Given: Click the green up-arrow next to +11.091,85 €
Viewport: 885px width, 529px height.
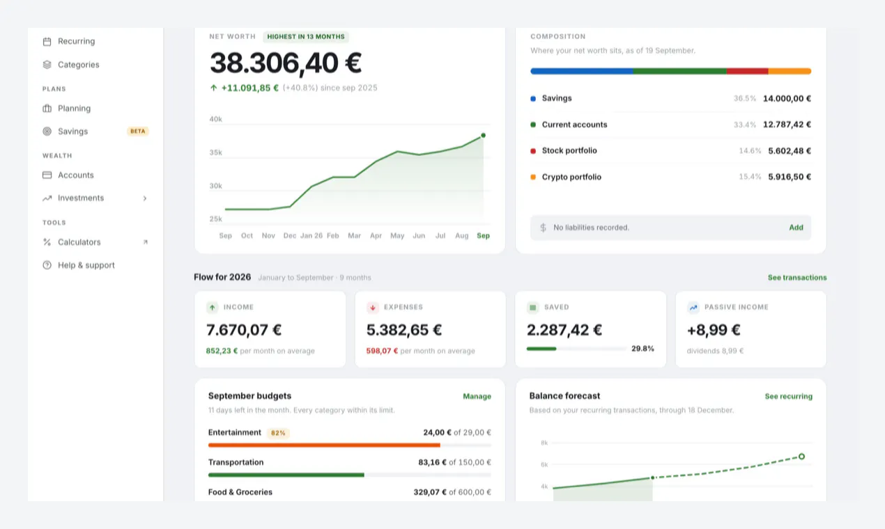Looking at the screenshot, I should (214, 88).
